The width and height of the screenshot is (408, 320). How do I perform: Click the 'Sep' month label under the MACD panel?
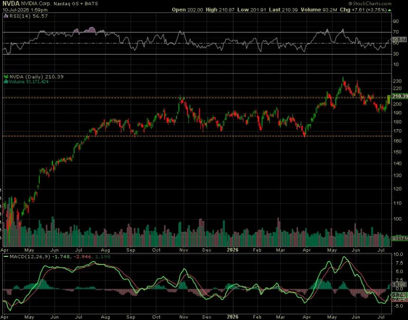click(x=130, y=317)
